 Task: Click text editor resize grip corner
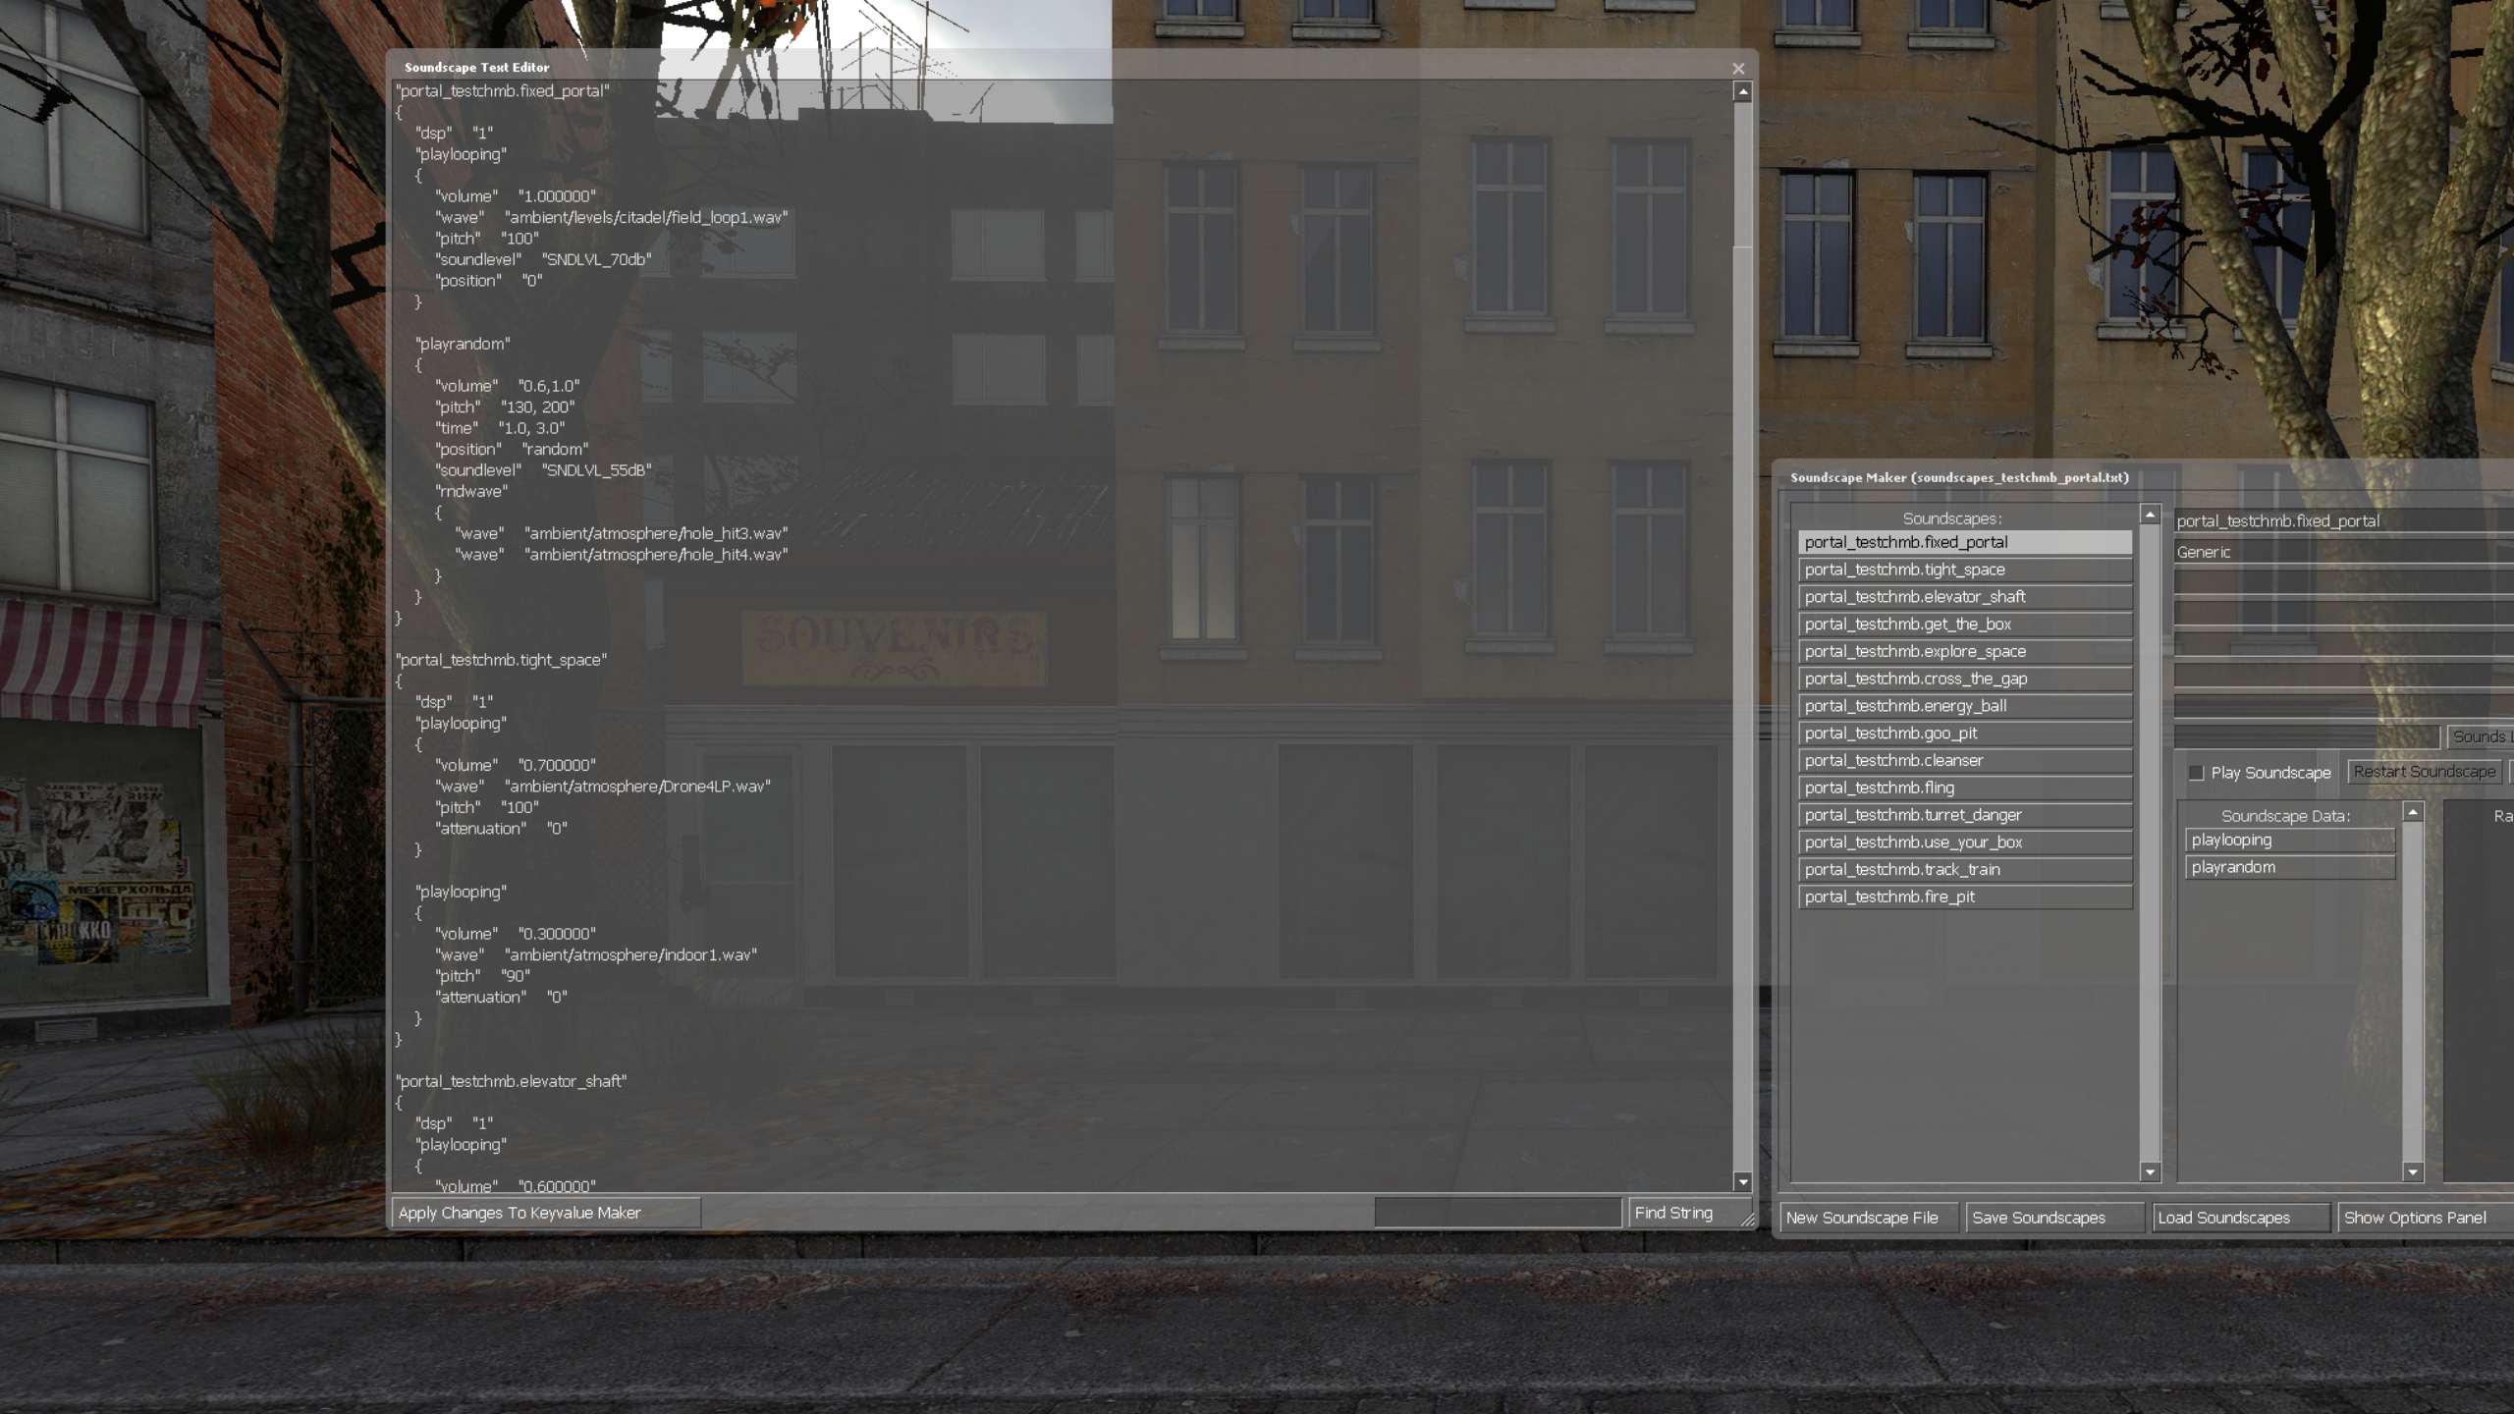(x=1748, y=1219)
